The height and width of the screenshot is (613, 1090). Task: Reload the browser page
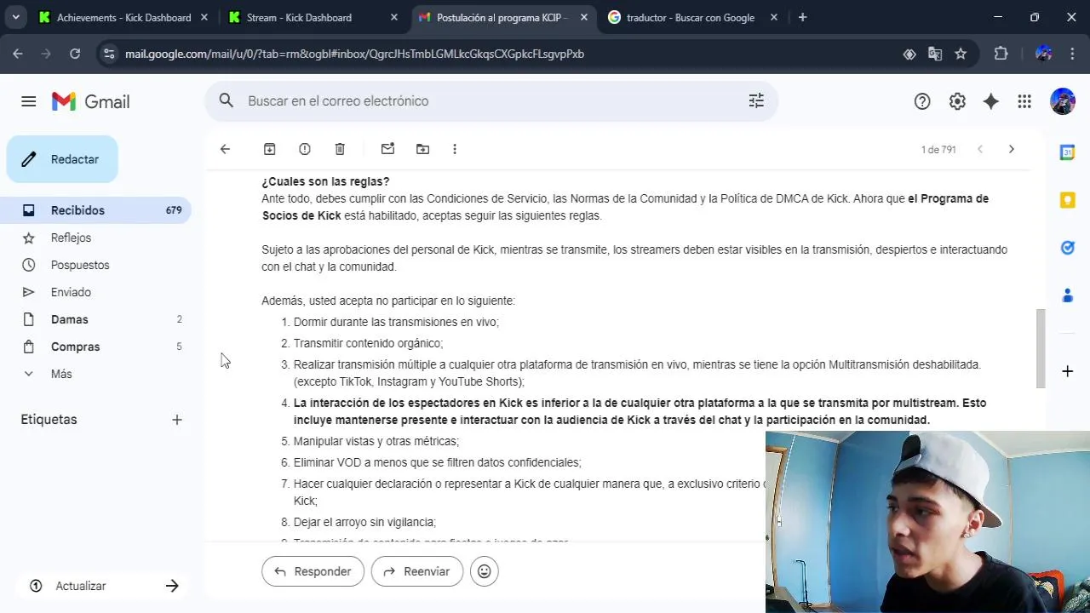pos(75,54)
